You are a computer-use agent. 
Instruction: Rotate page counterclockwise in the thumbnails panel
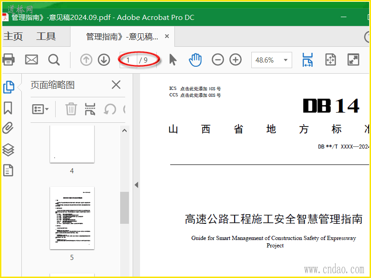[x=110, y=109]
